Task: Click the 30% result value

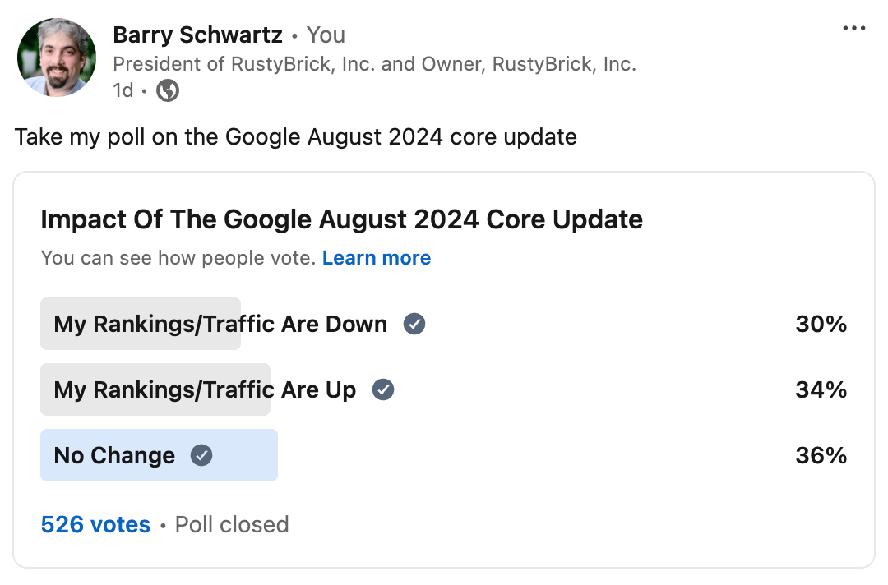Action: click(x=821, y=324)
